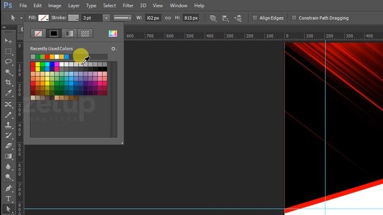
Task: Select the Horizontal Type tool
Action: coord(8,199)
